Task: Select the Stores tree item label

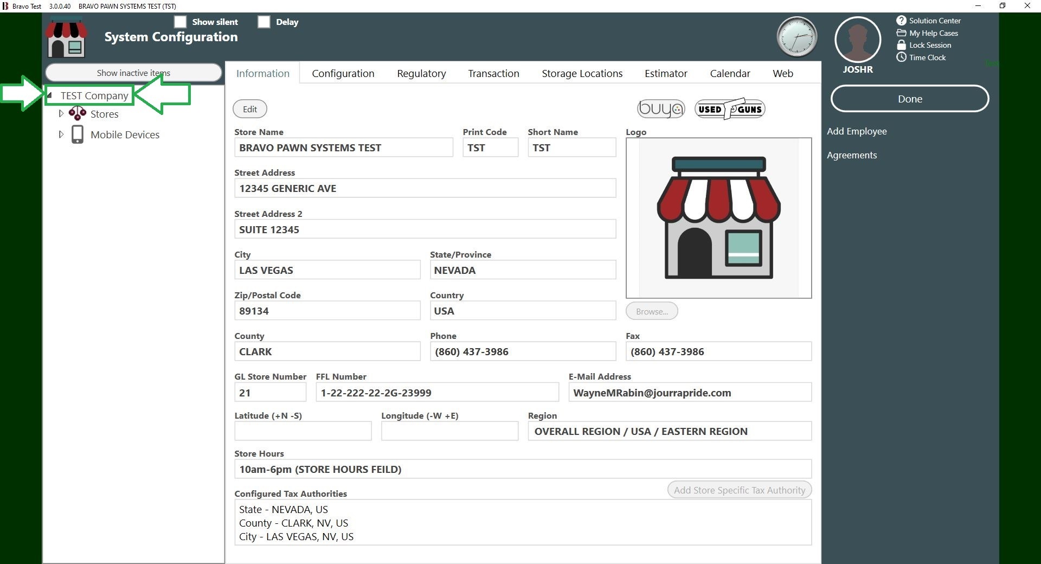Action: tap(104, 114)
